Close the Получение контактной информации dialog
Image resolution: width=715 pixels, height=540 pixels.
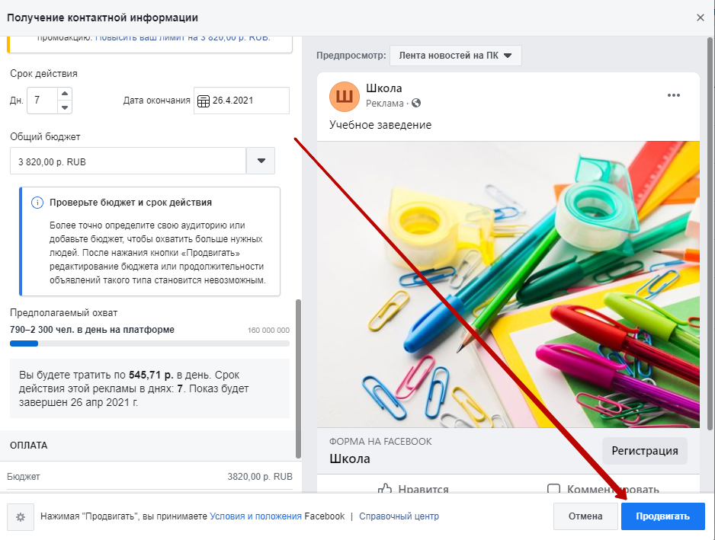click(701, 18)
